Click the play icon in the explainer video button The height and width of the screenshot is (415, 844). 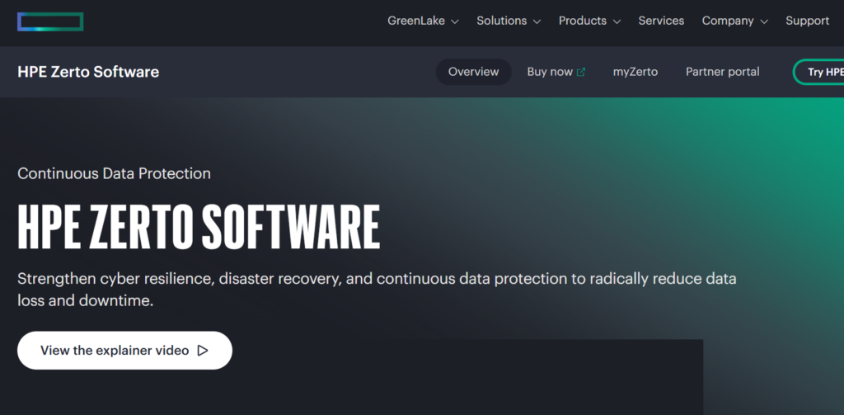(203, 351)
